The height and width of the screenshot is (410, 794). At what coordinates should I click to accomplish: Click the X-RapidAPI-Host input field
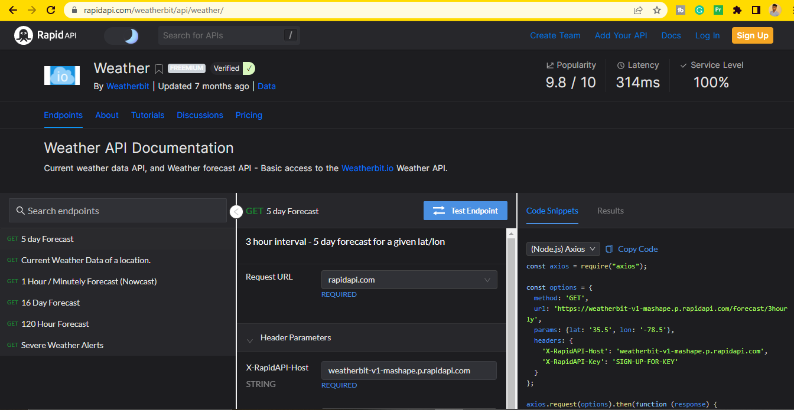click(409, 370)
